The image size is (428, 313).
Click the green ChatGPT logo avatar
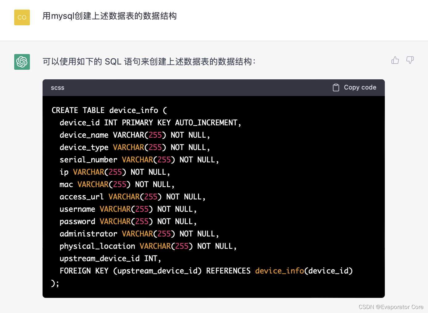pos(22,62)
